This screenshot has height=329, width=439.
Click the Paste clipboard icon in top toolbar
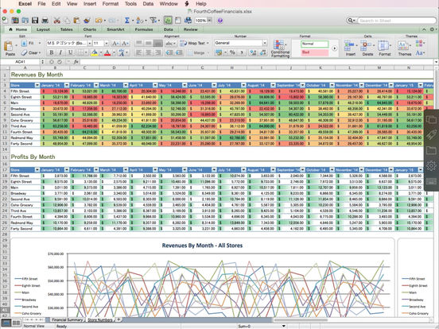point(76,20)
